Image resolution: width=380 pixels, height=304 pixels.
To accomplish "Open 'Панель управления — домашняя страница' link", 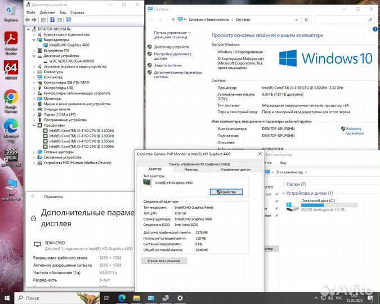I will click(172, 35).
